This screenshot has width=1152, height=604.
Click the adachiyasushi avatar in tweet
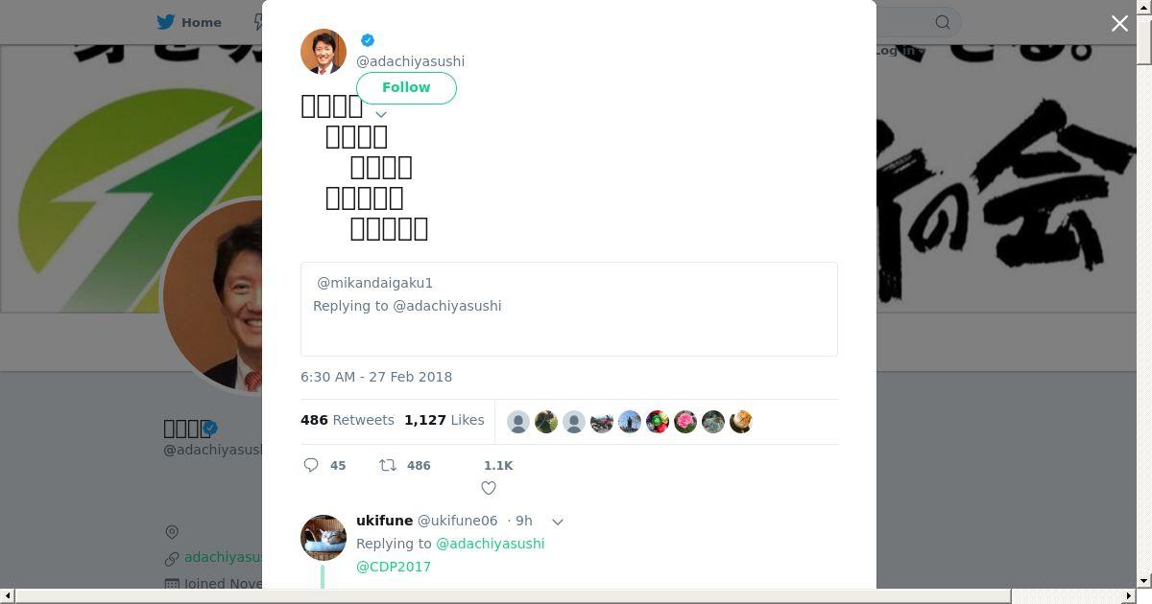[324, 52]
